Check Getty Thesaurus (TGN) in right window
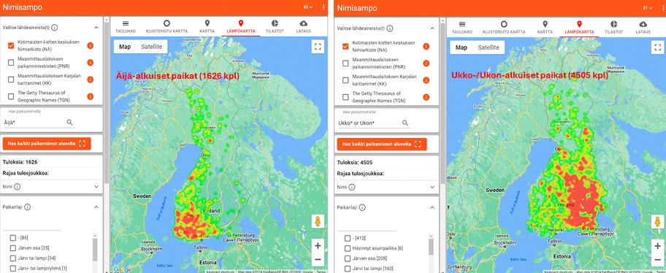This screenshot has height=273, width=666. point(345,97)
